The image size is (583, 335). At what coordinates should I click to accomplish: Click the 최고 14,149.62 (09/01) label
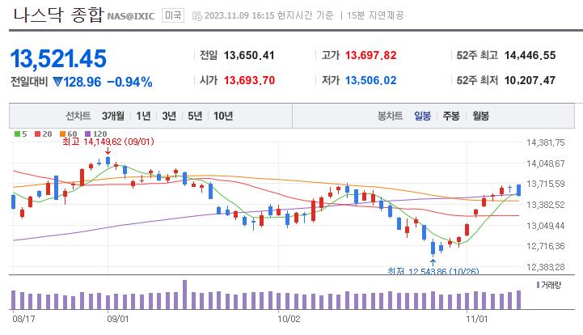pos(108,141)
